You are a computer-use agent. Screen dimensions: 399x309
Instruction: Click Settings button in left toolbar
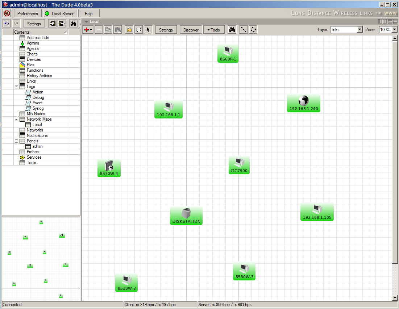(34, 24)
